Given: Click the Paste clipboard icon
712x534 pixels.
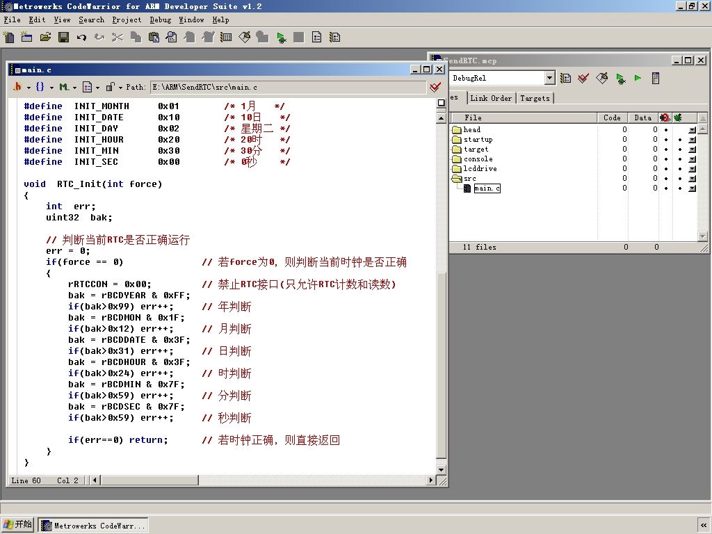Looking at the screenshot, I should 154,38.
